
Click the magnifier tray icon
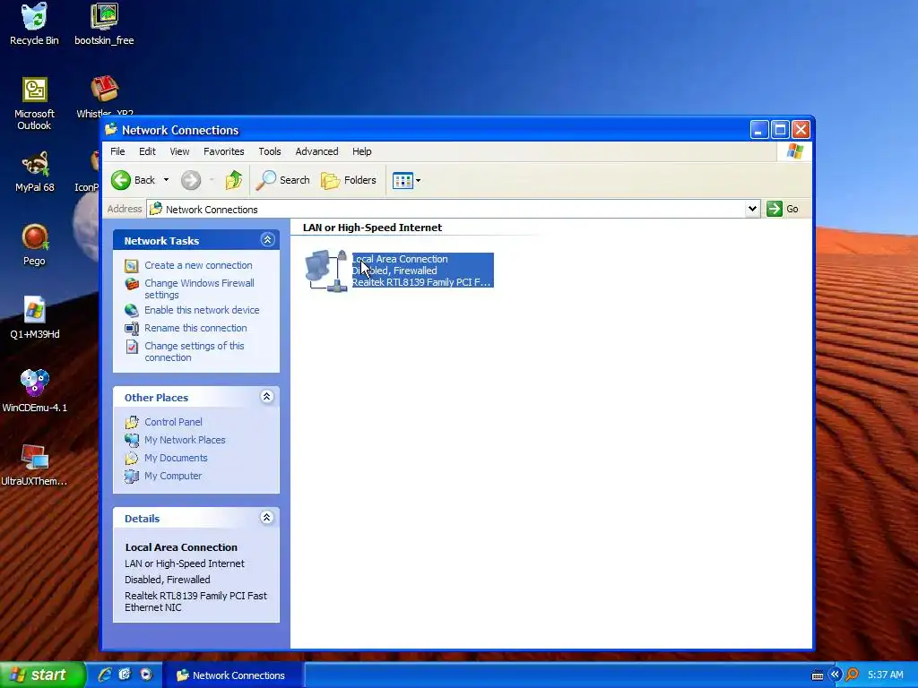pos(853,675)
